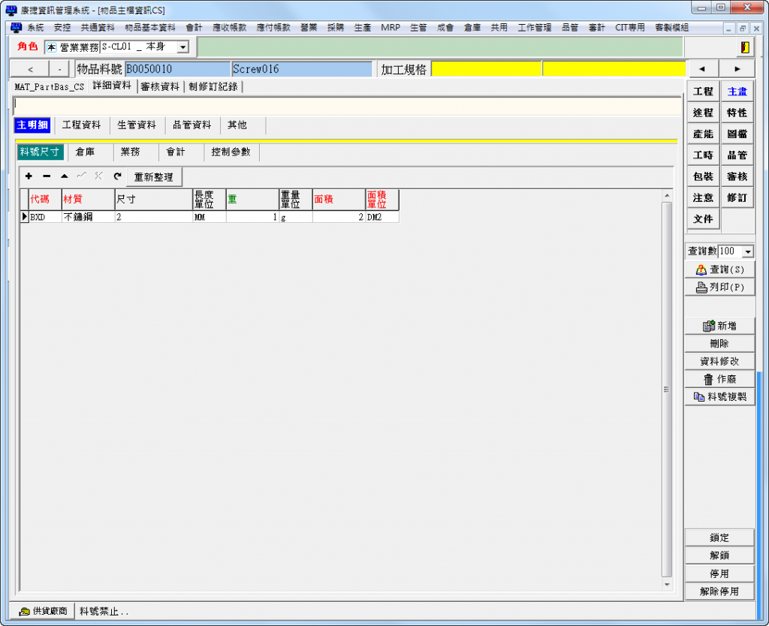Click the 查詢(S) search button

(719, 269)
